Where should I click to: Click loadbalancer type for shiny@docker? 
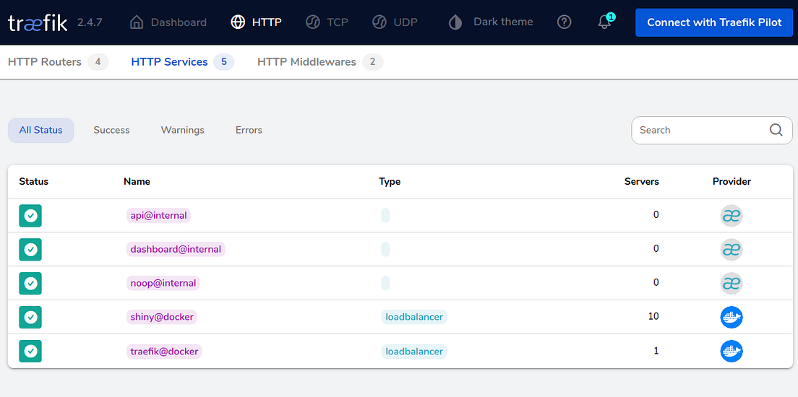(x=414, y=317)
